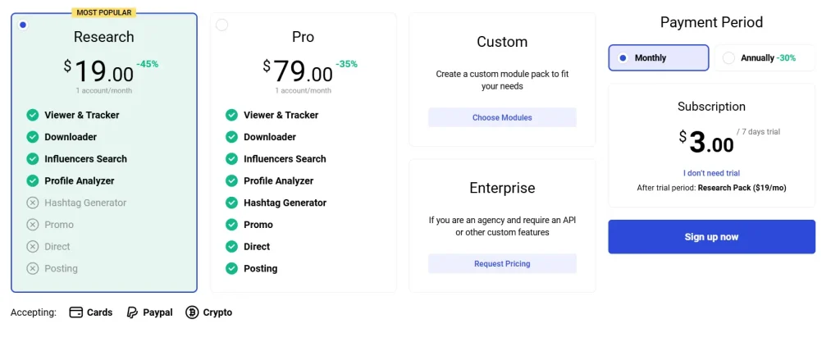Click the Research plan Downloader checkmark icon
Screen dimensions: 840x342
[x=33, y=137]
